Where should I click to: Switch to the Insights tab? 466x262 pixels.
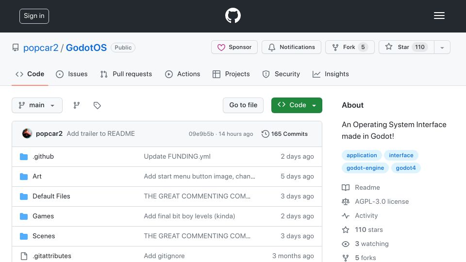click(331, 74)
